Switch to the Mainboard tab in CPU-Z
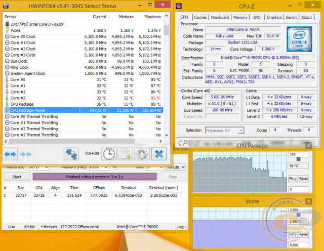324x251 pixels. tap(220, 17)
